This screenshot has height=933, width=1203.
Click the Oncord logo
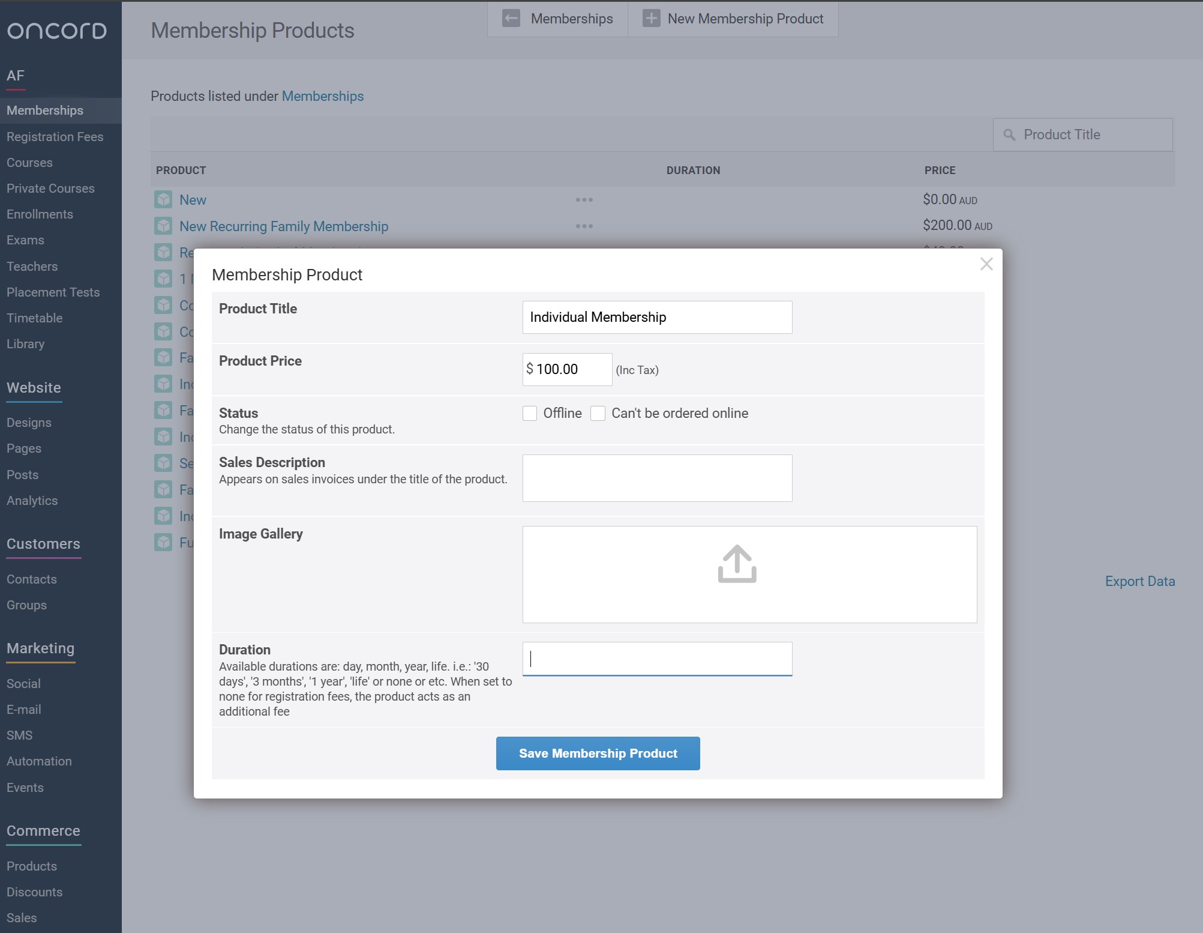[57, 31]
